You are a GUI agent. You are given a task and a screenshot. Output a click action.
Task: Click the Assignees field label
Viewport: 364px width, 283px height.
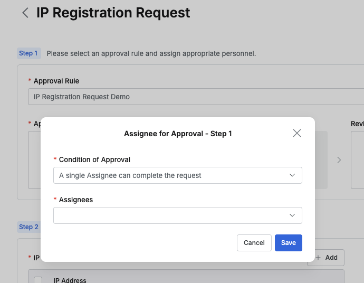(x=76, y=200)
